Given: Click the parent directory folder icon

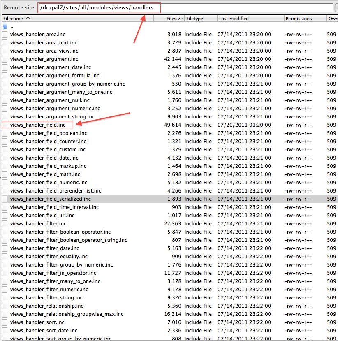Looking at the screenshot, I should (5, 26).
